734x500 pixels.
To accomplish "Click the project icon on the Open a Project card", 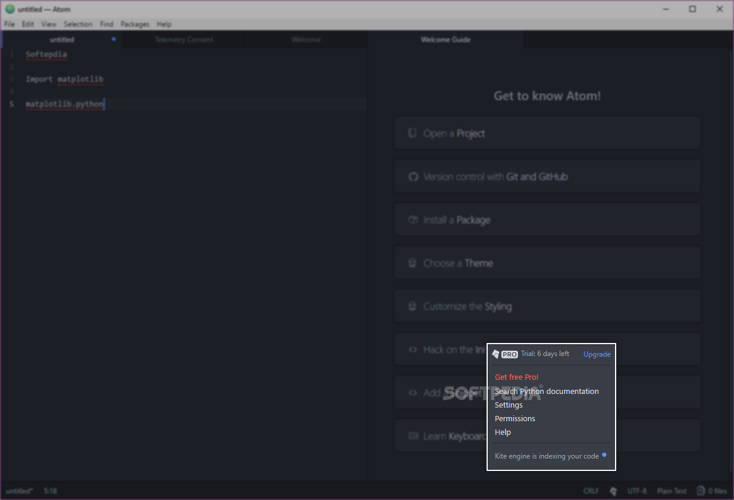I will pyautogui.click(x=413, y=133).
